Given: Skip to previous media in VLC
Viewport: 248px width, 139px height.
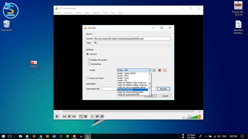Looking at the screenshot, I should click(x=64, y=117).
